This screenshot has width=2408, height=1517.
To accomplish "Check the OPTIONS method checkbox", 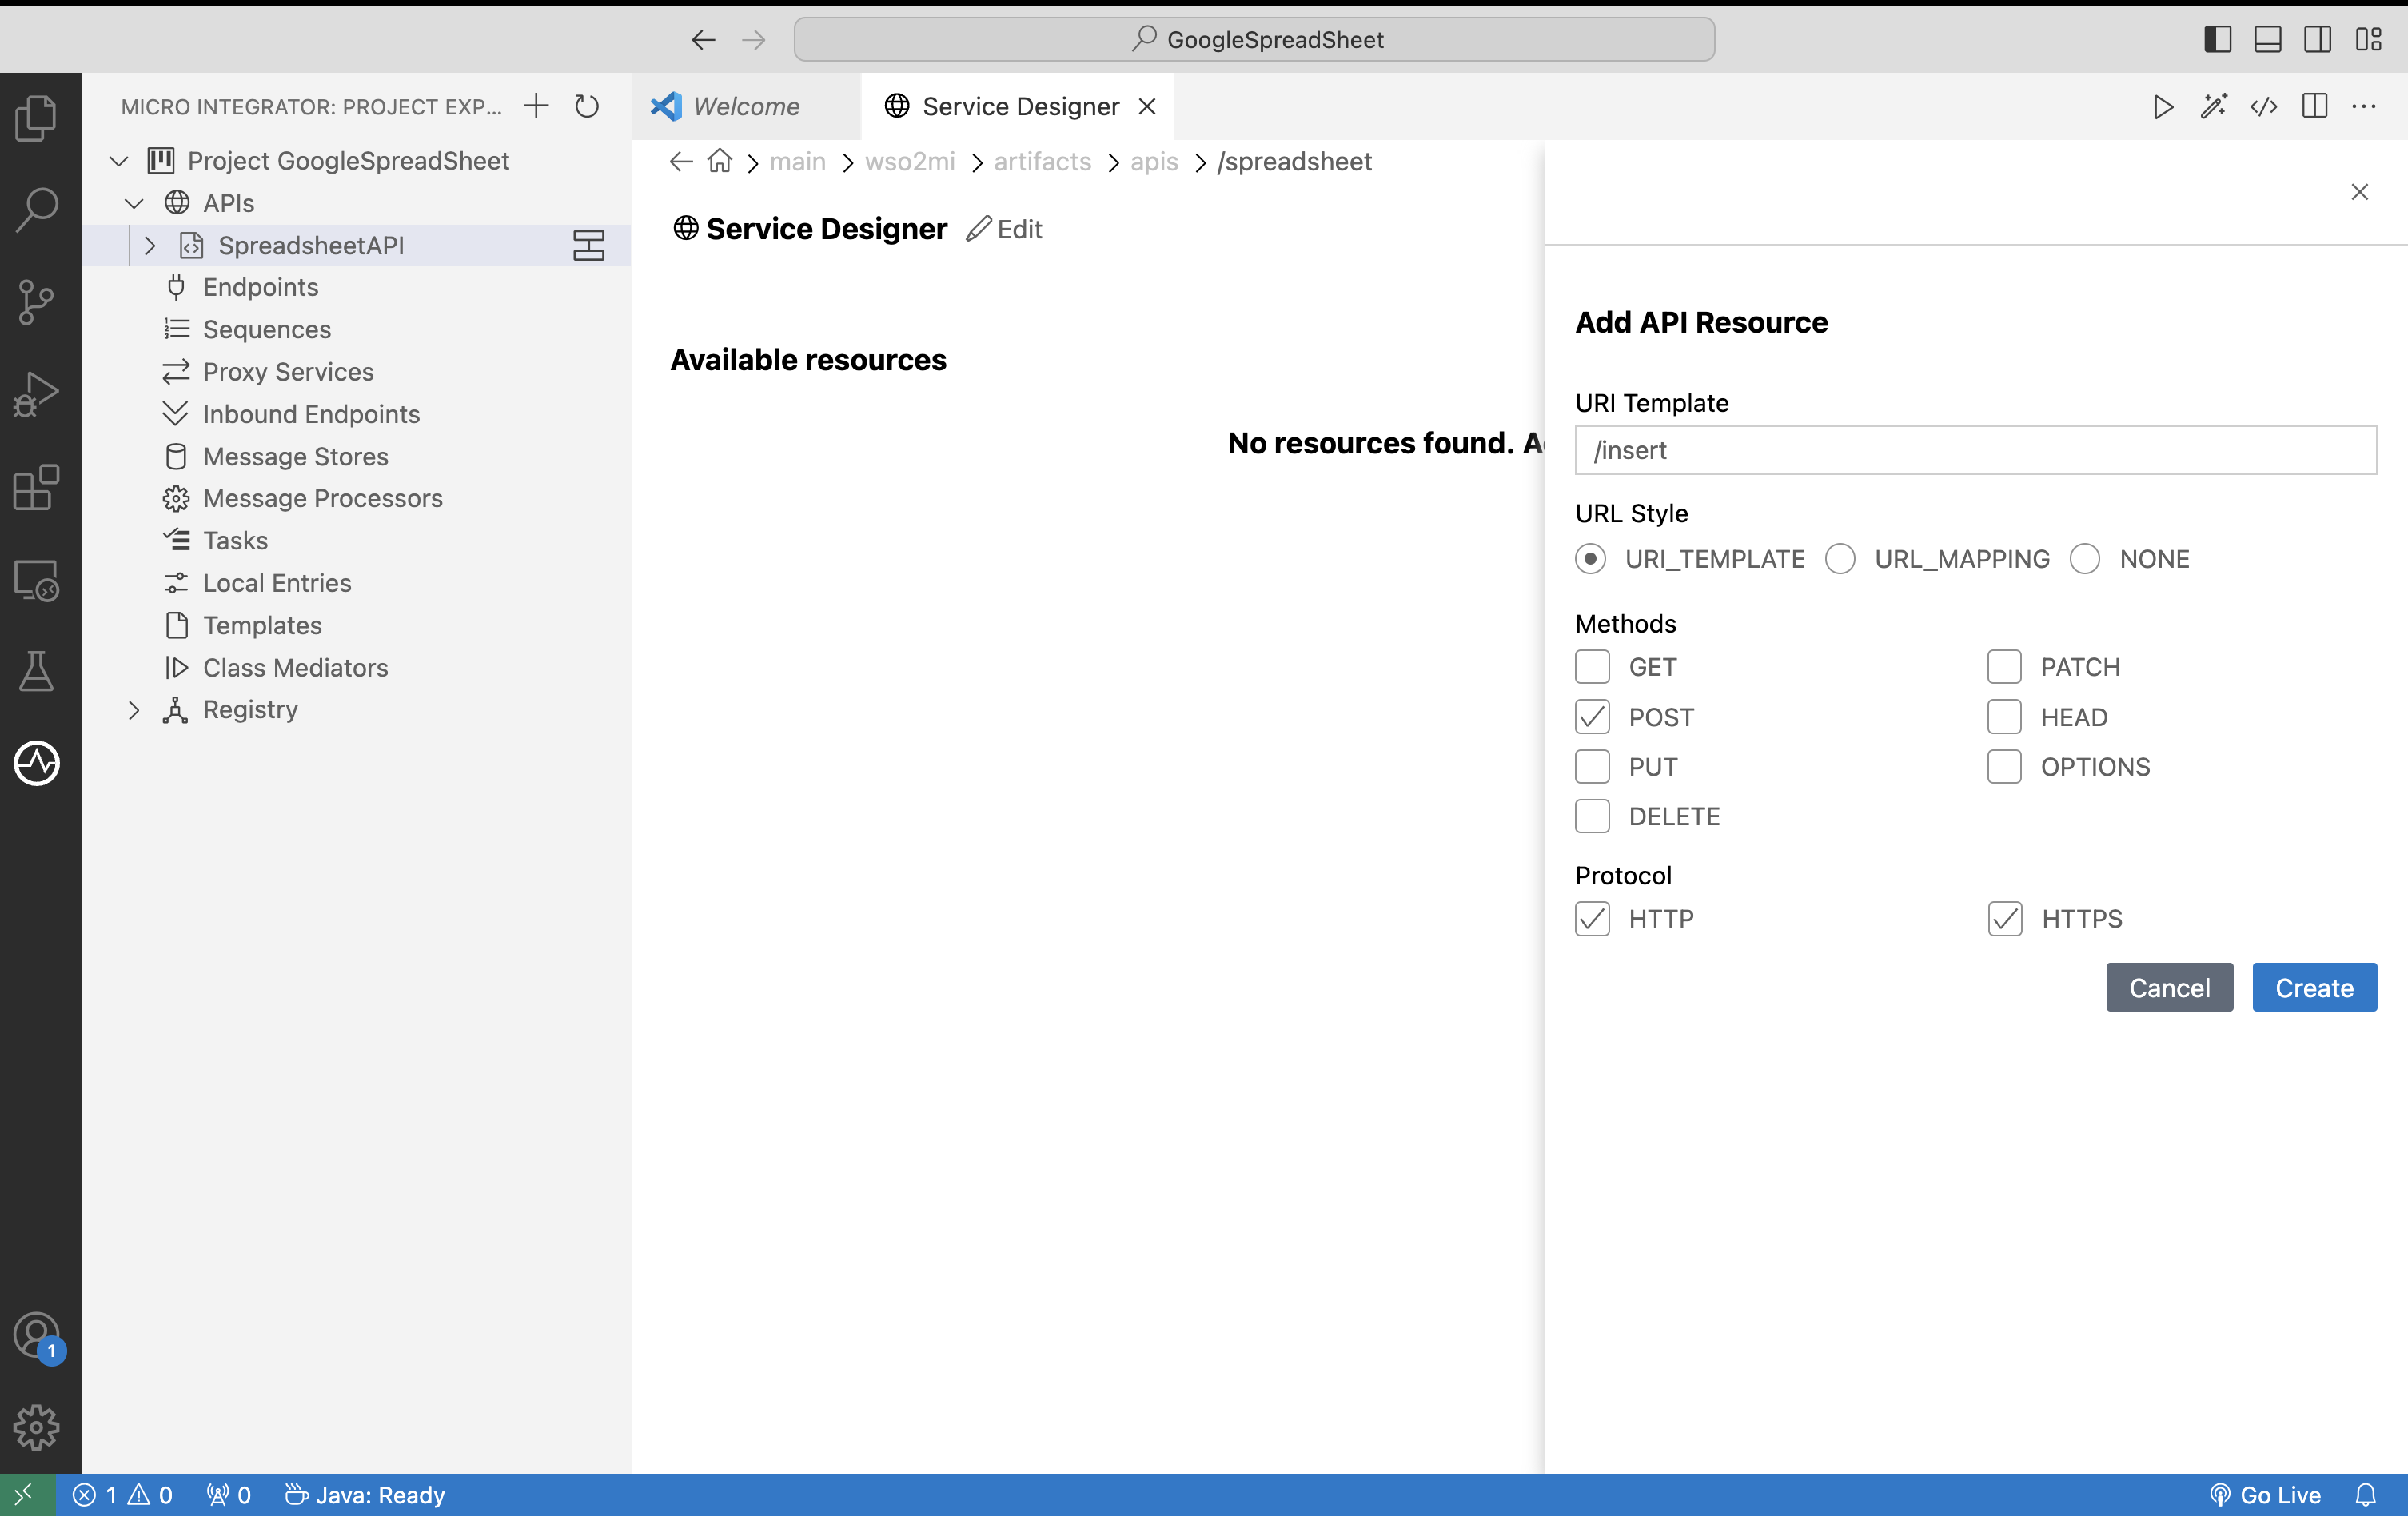I will click(2004, 766).
